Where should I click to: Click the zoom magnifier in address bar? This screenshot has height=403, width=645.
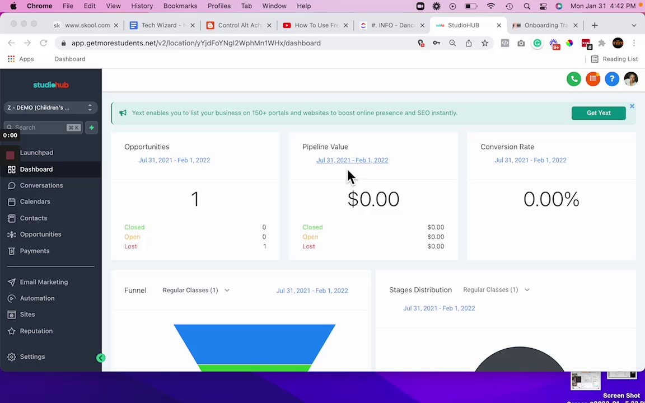tap(452, 43)
